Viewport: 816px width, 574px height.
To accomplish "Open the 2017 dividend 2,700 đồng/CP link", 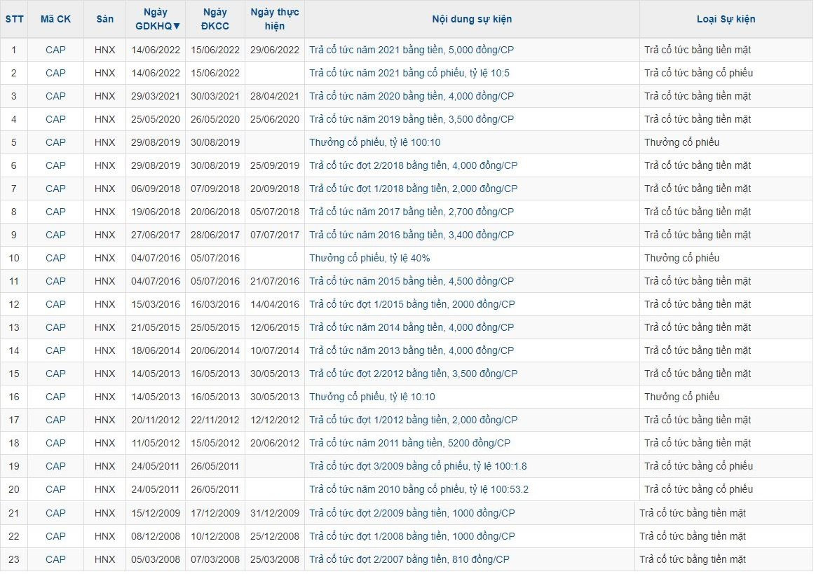I will [x=412, y=212].
